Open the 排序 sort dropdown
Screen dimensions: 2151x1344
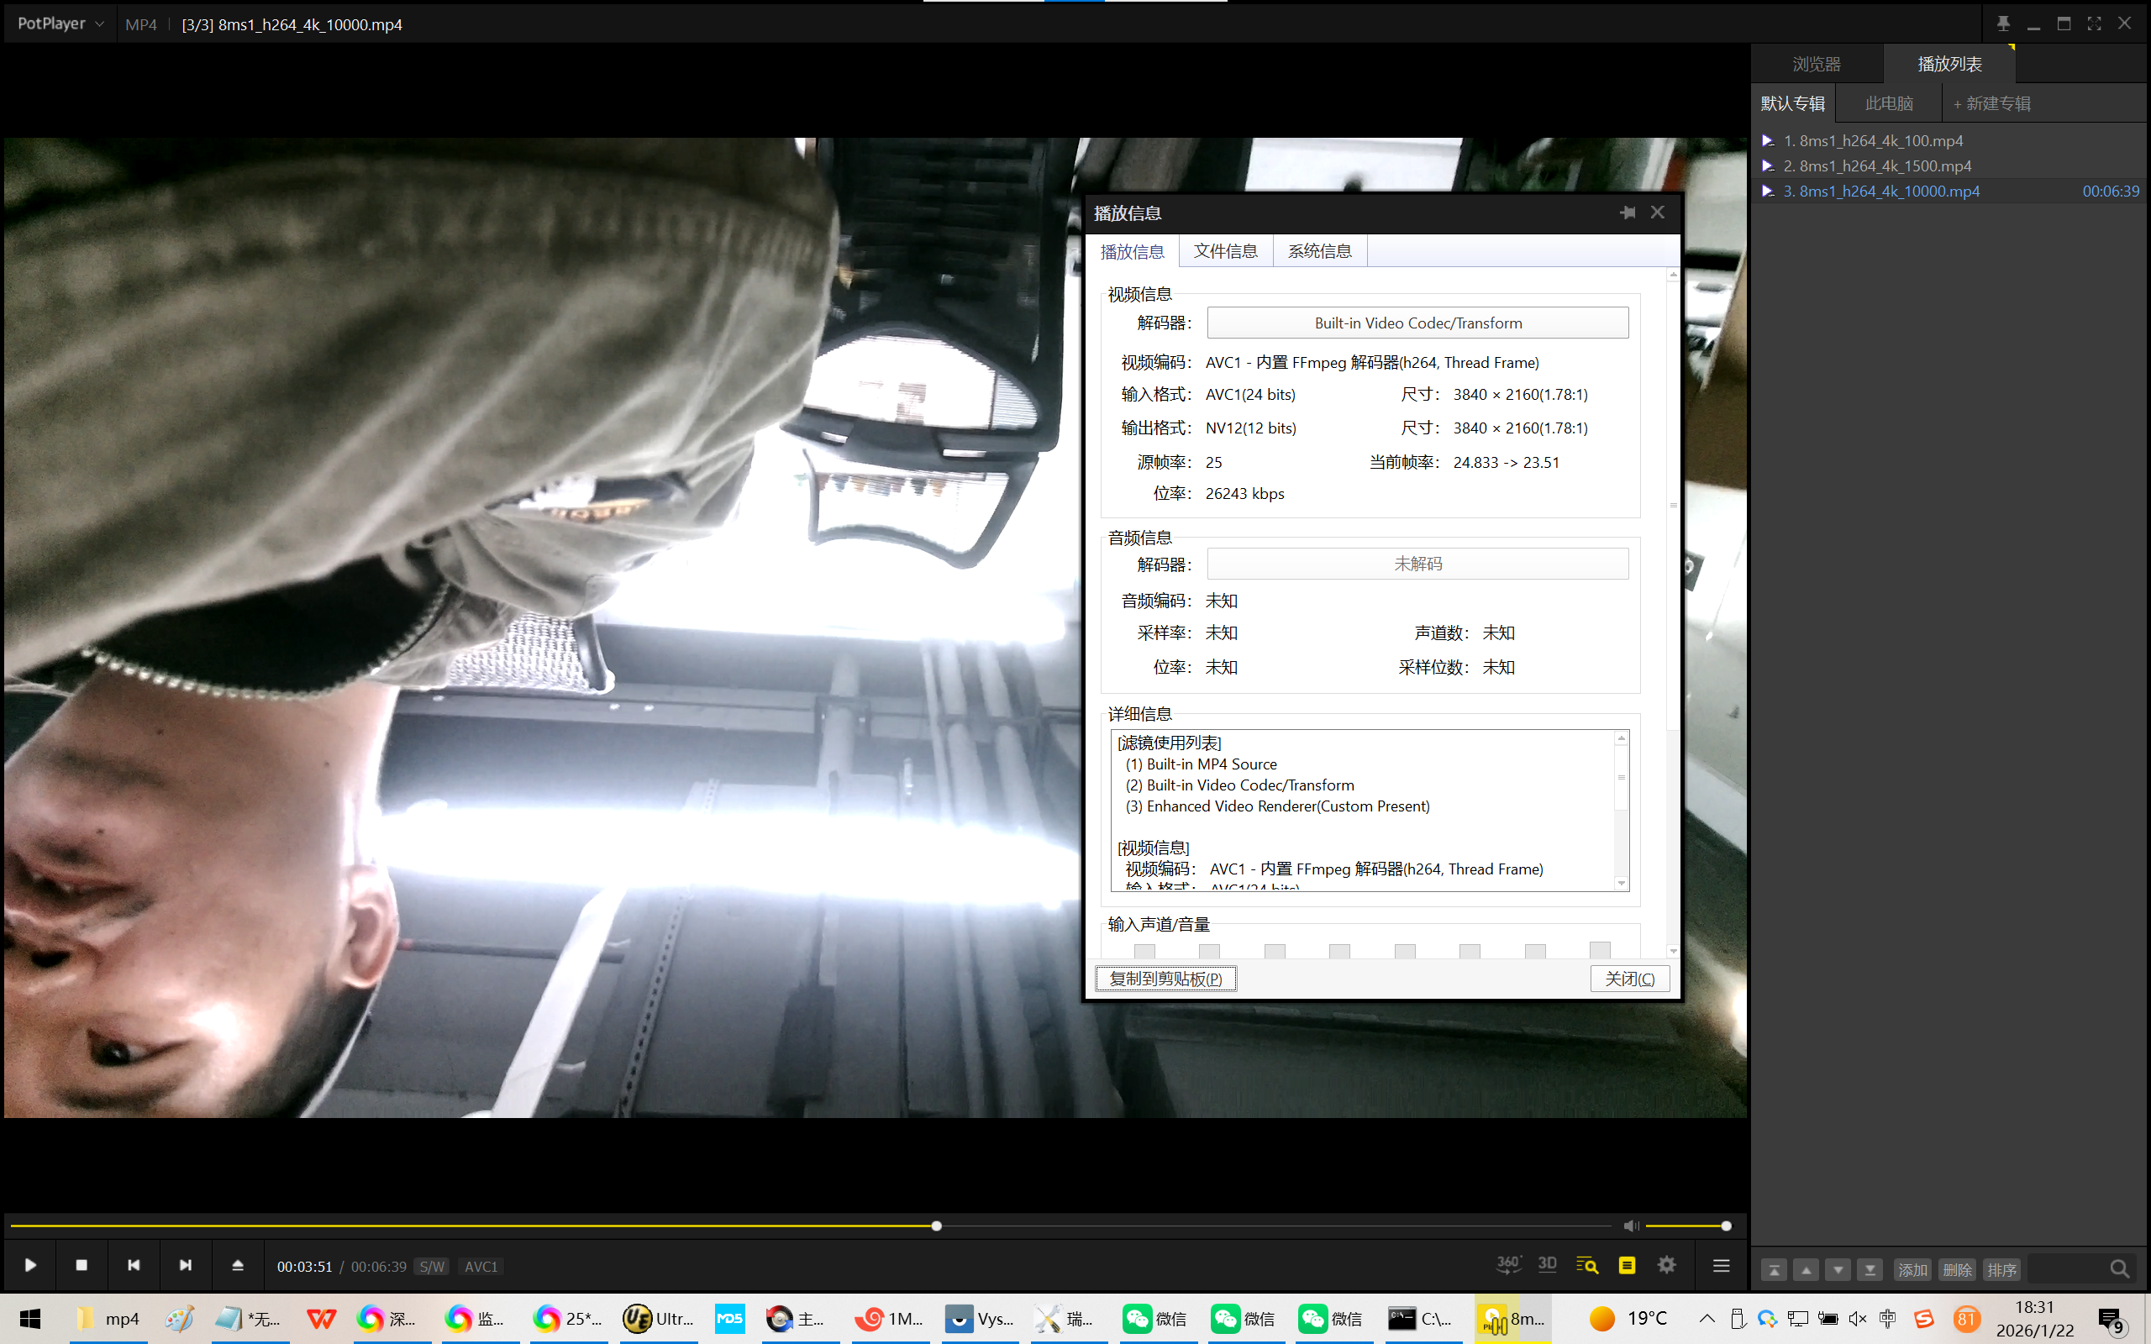click(2001, 1270)
